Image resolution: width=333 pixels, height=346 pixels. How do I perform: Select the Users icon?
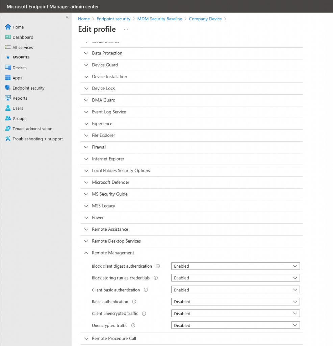7,108
